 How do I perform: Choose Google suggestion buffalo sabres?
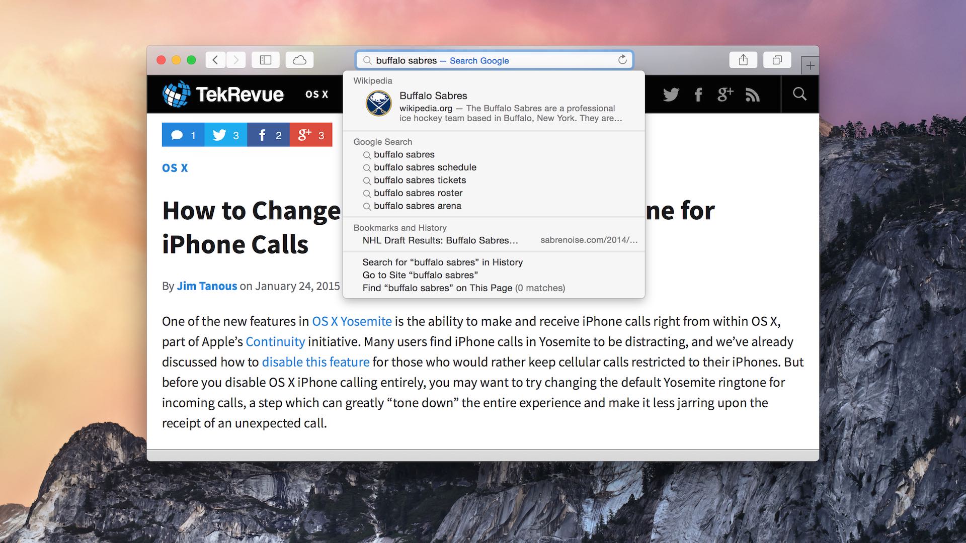click(x=494, y=155)
